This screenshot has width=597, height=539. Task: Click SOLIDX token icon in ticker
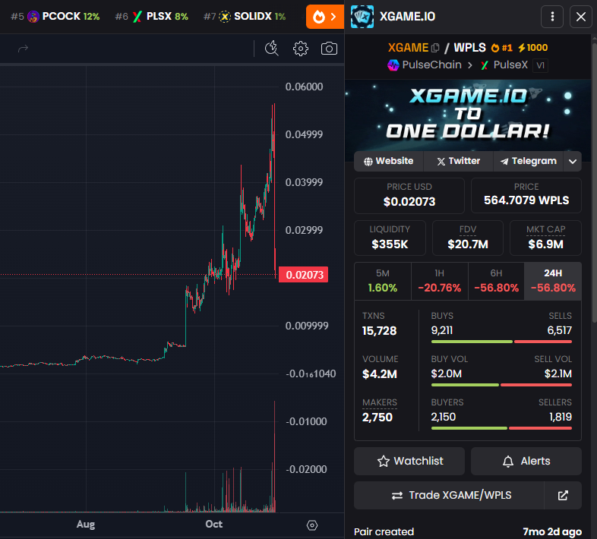pyautogui.click(x=225, y=17)
